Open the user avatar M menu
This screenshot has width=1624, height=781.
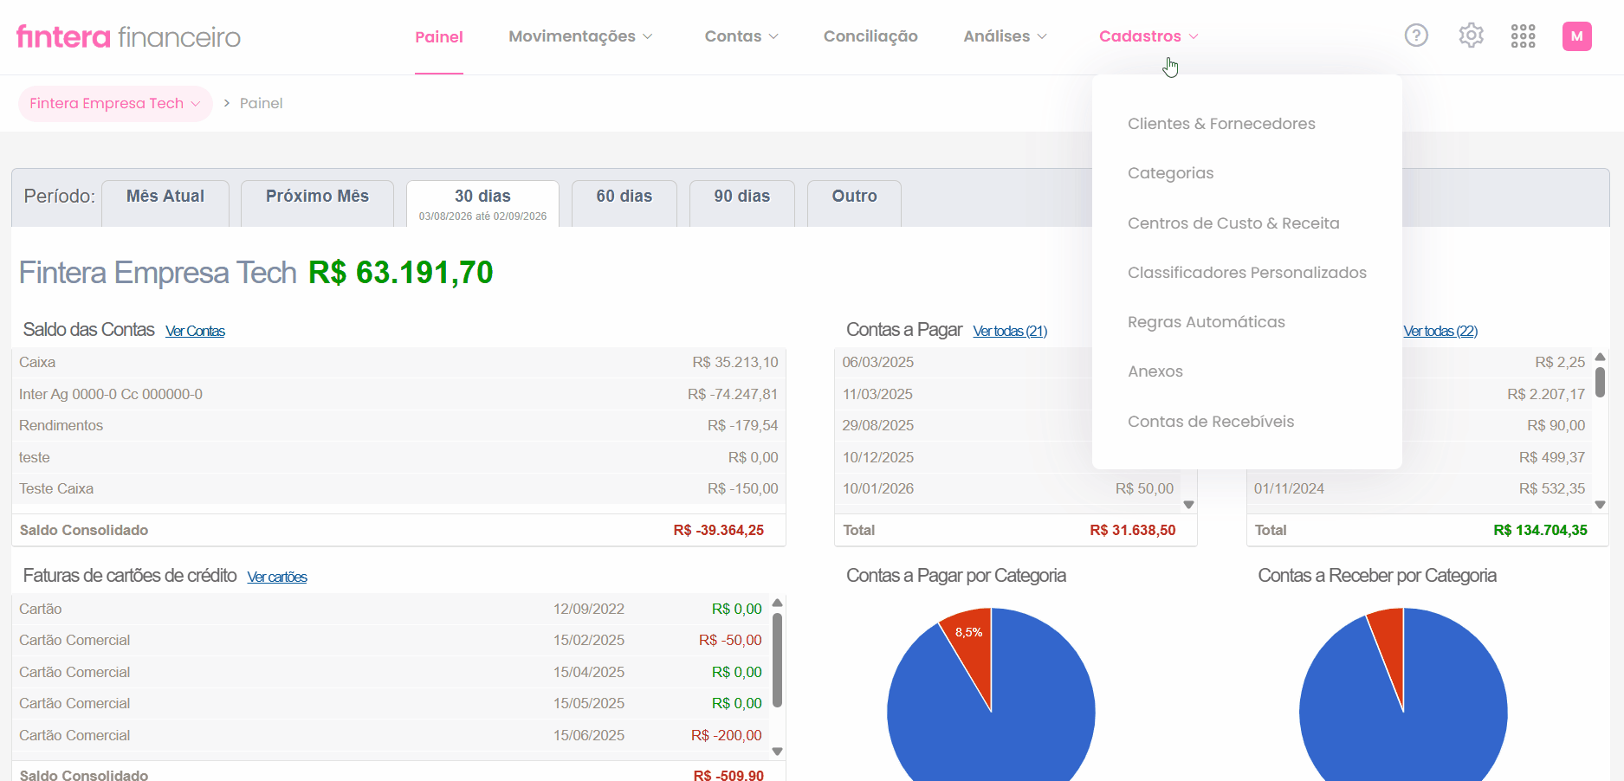[x=1576, y=35]
